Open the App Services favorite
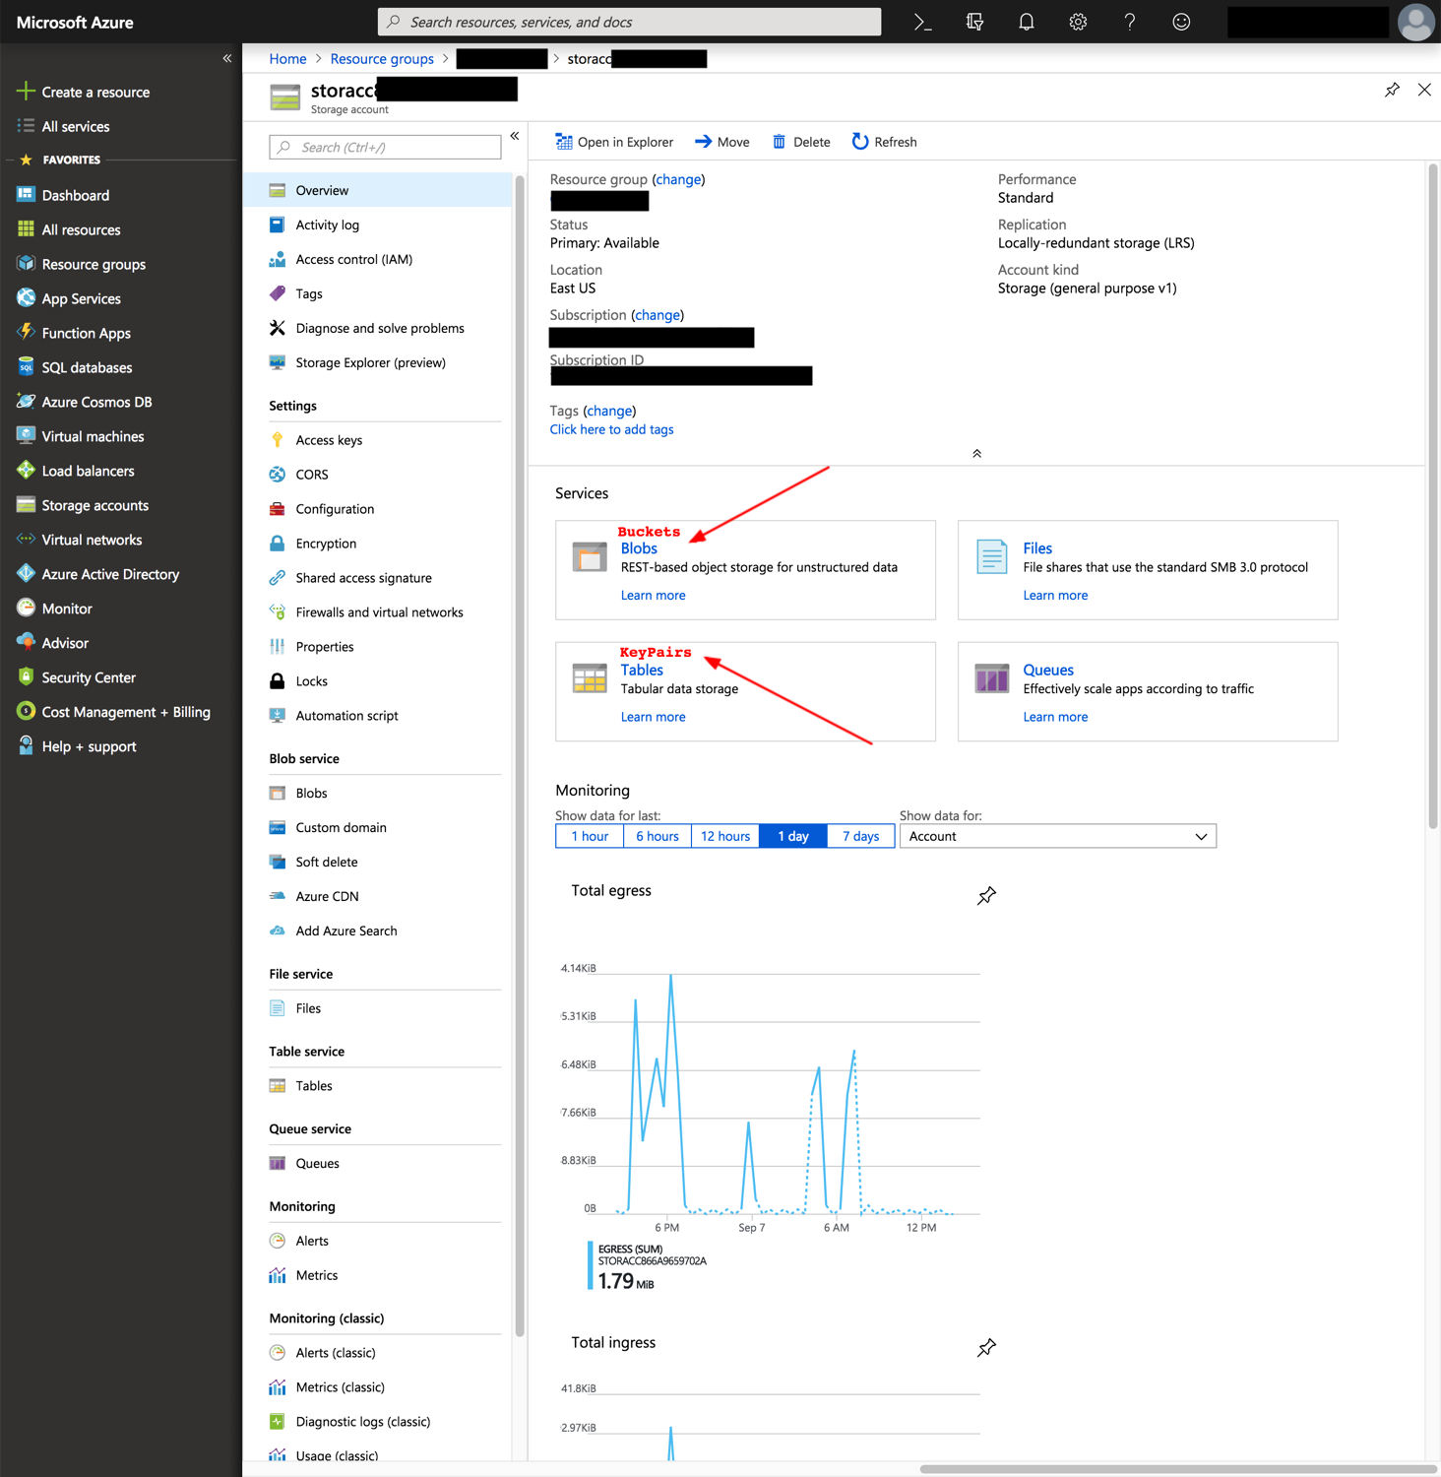This screenshot has height=1477, width=1441. tap(81, 298)
